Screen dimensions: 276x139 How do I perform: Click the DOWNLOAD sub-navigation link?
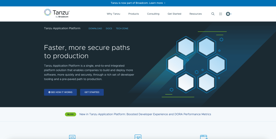pos(95,28)
